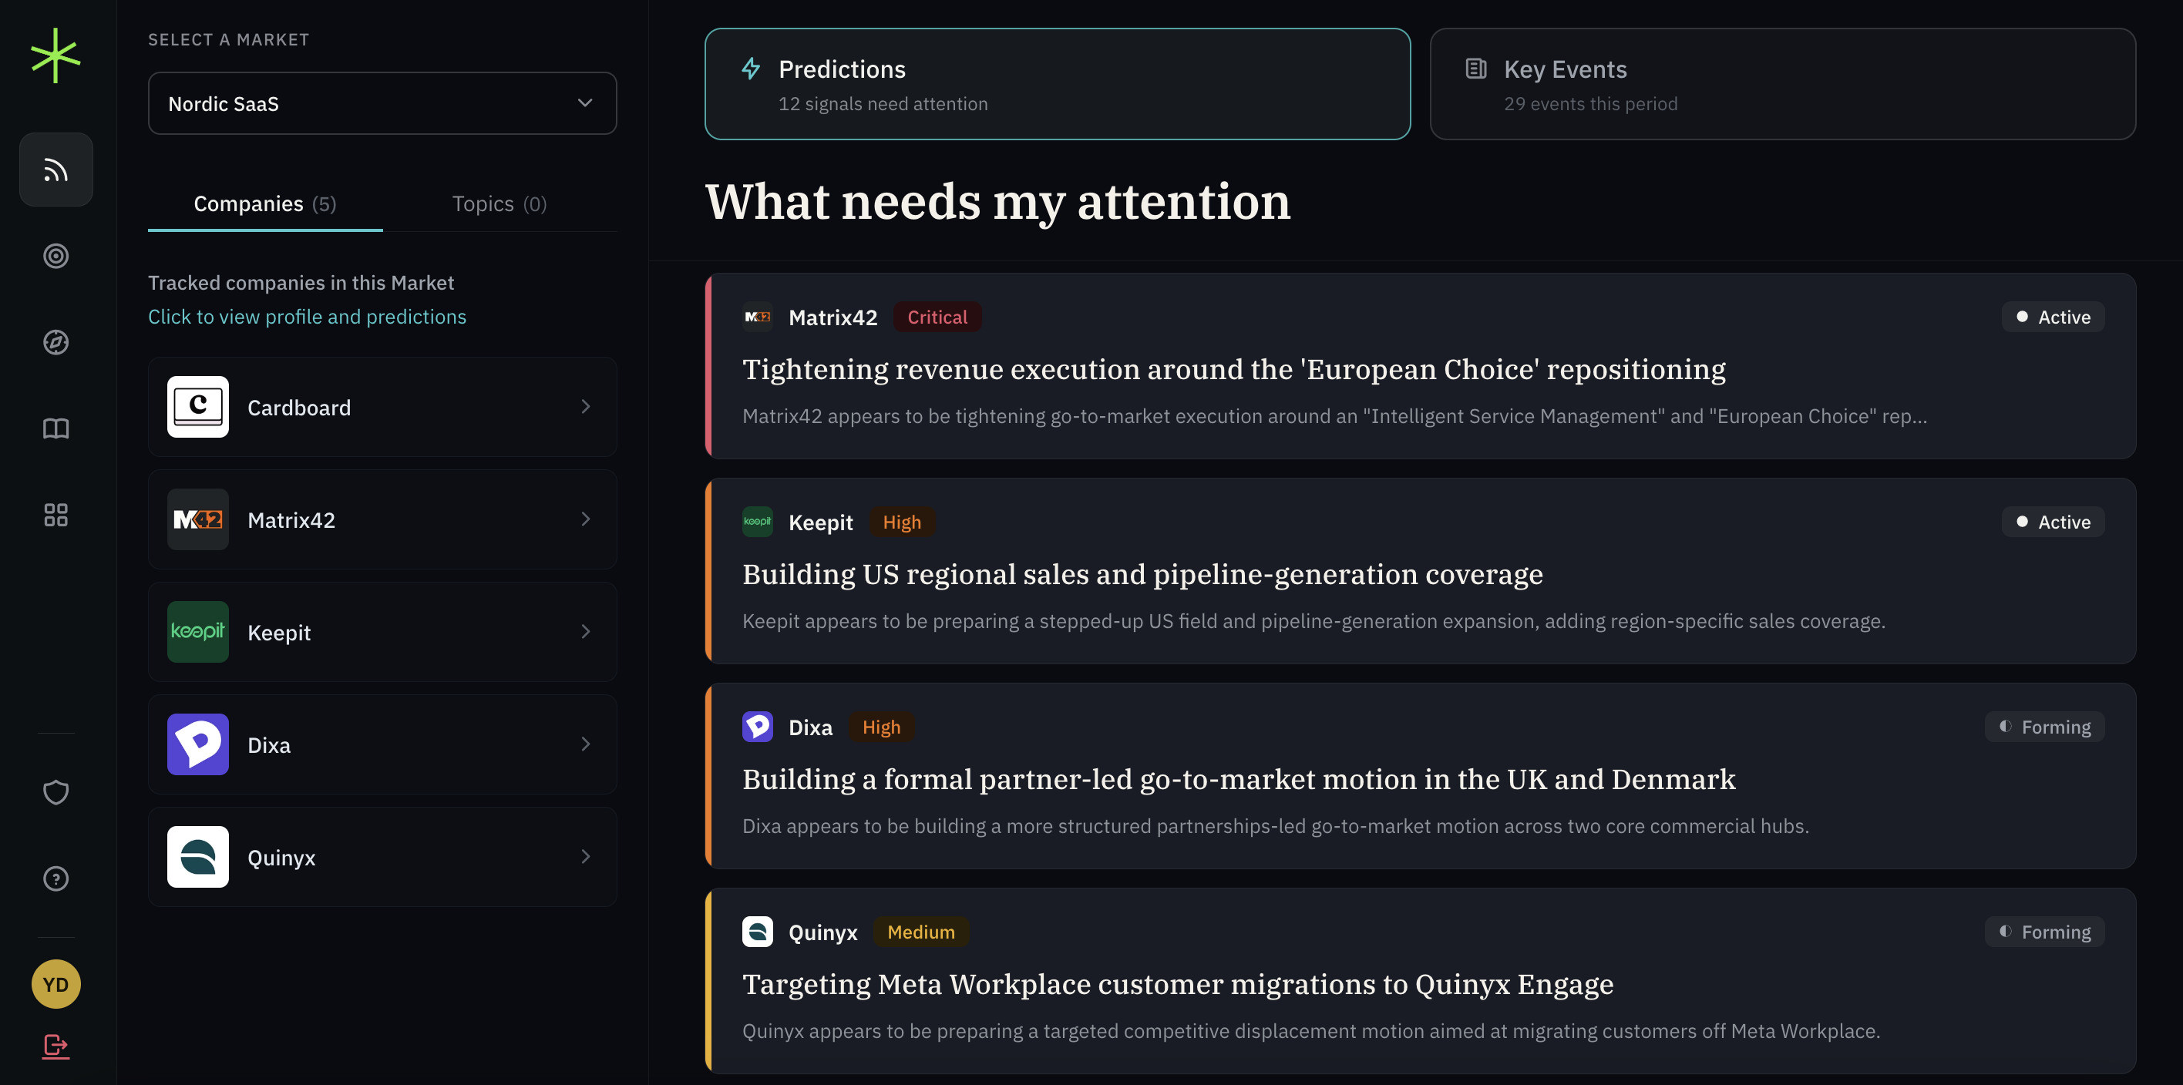Open the target icon in sidebar

tap(56, 256)
